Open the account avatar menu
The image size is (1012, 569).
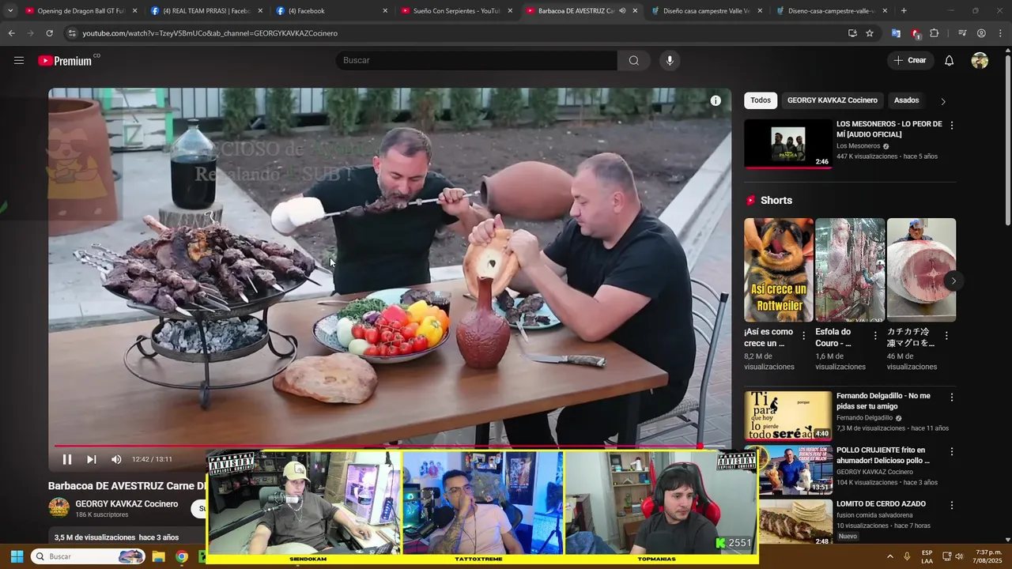[980, 60]
